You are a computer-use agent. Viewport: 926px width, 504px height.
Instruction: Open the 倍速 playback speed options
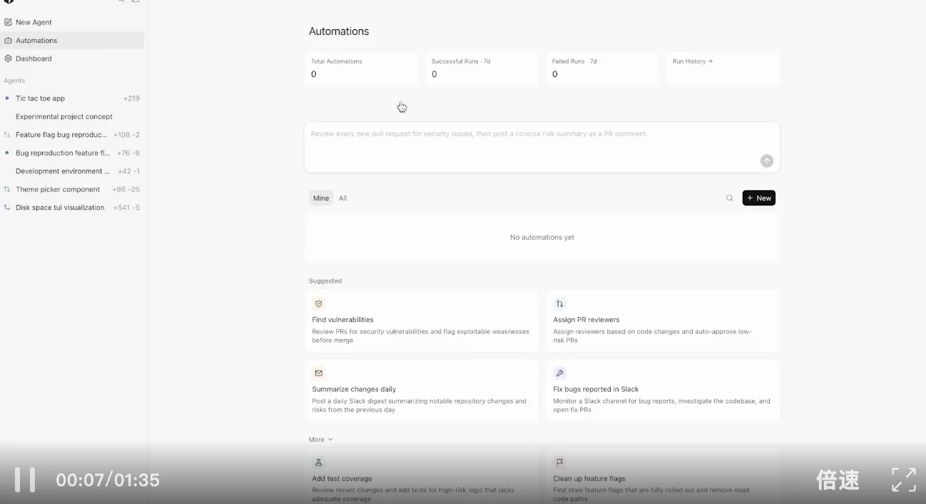point(838,480)
